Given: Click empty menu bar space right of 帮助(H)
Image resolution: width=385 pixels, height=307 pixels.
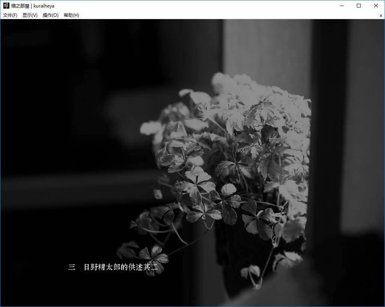Looking at the screenshot, I should click(x=225, y=15).
